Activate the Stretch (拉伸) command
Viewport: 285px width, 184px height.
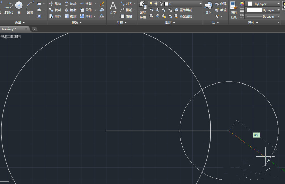point(55,16)
